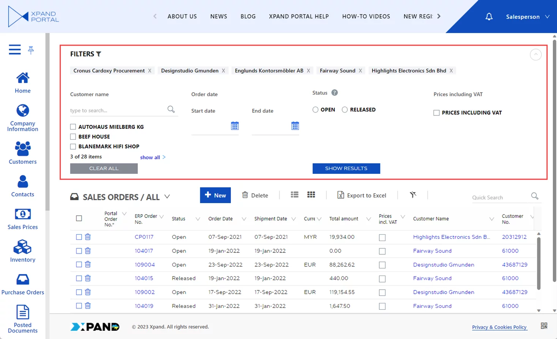
Task: Click the Show Results button
Action: point(346,169)
